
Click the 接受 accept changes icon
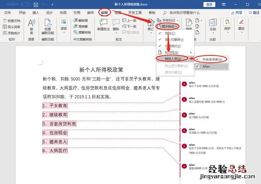tap(189, 22)
